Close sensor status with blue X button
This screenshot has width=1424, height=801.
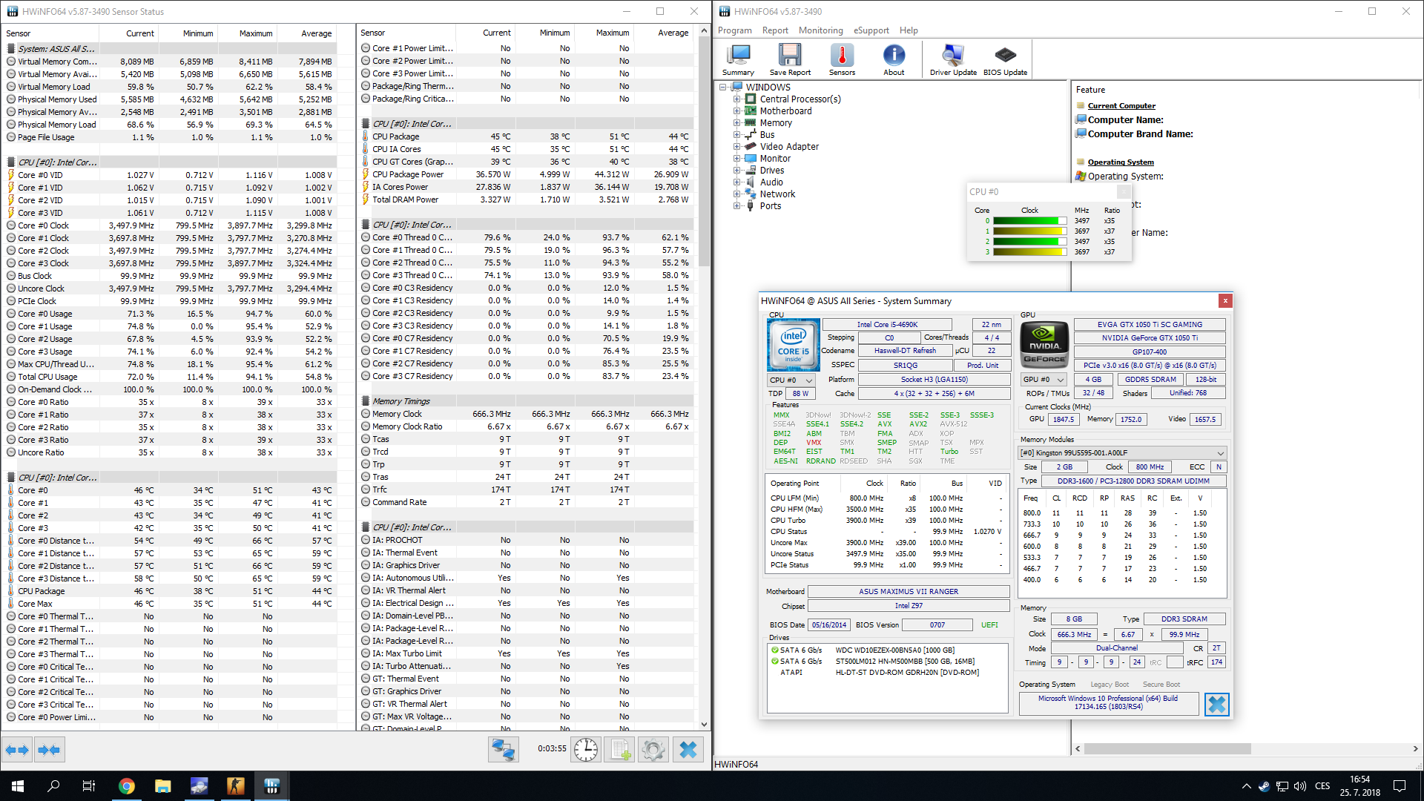click(688, 750)
